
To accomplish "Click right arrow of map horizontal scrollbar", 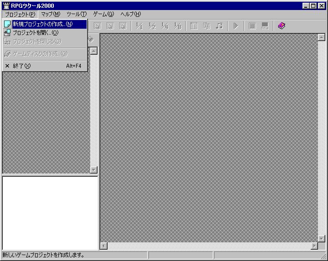I will click(314, 246).
